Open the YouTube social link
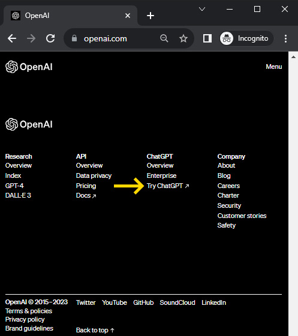The height and width of the screenshot is (336, 298). click(115, 302)
